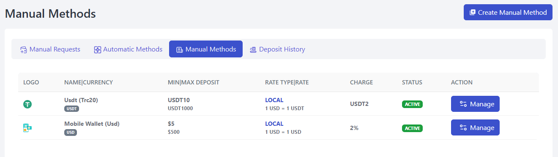
Task: Click the MIN|MAX DEPOSIT column header
Action: click(x=194, y=82)
